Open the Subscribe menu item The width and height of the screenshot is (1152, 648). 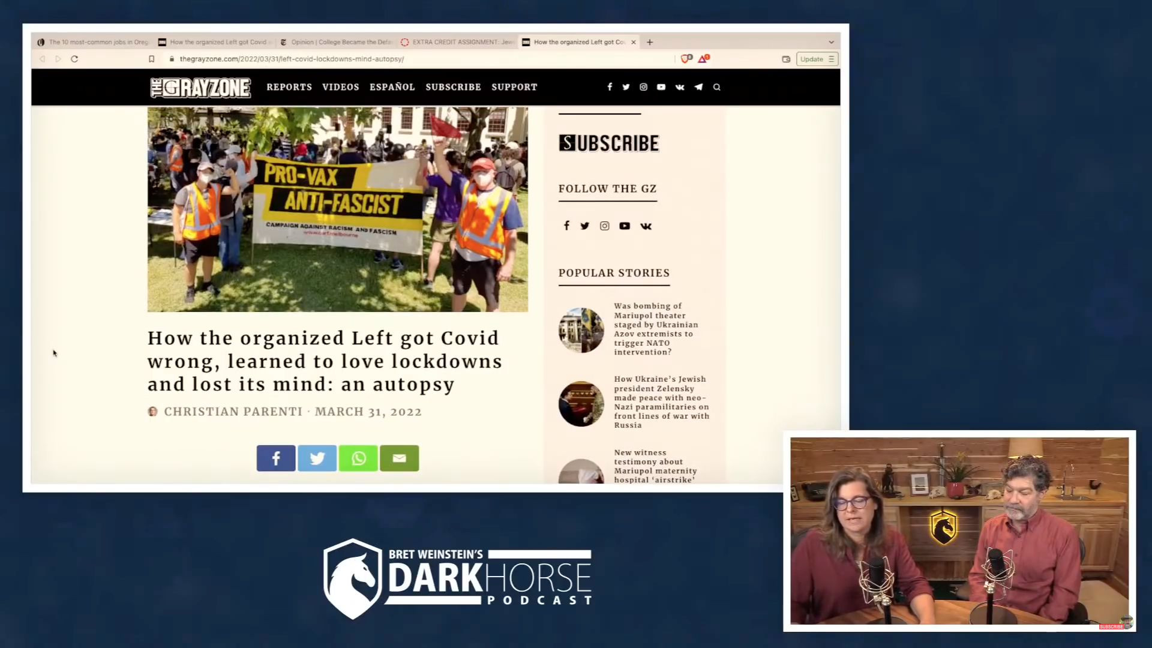(x=454, y=87)
